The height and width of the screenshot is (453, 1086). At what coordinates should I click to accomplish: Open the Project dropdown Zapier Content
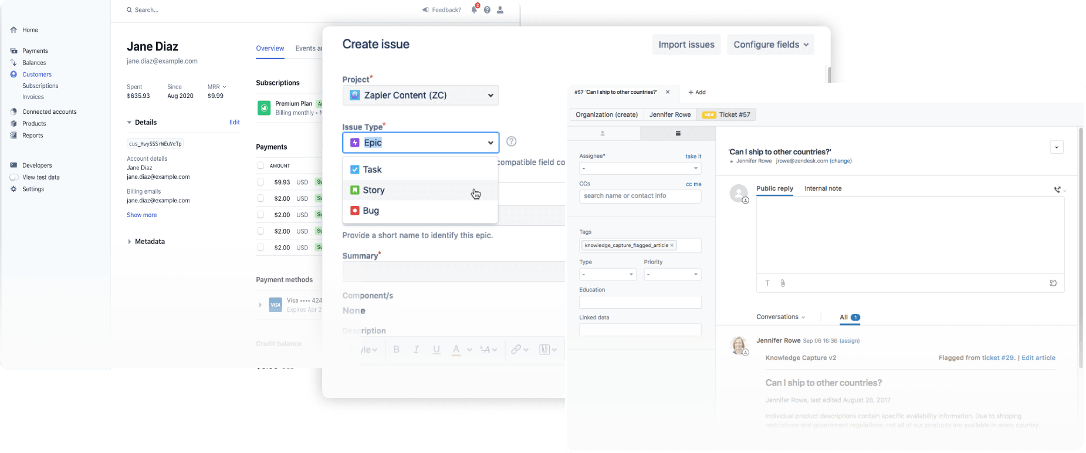point(420,95)
